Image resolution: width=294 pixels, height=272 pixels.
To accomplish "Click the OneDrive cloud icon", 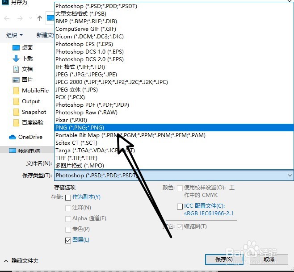I will [13, 137].
